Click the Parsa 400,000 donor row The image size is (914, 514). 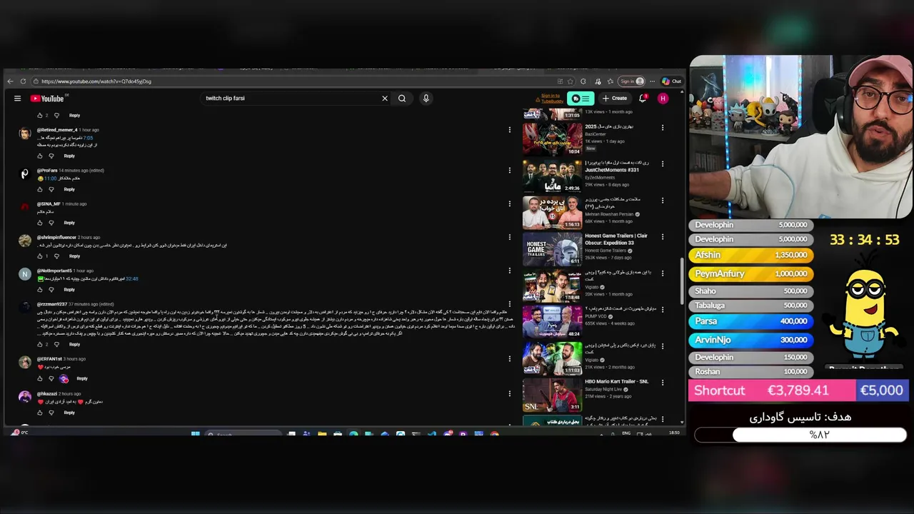(750, 321)
